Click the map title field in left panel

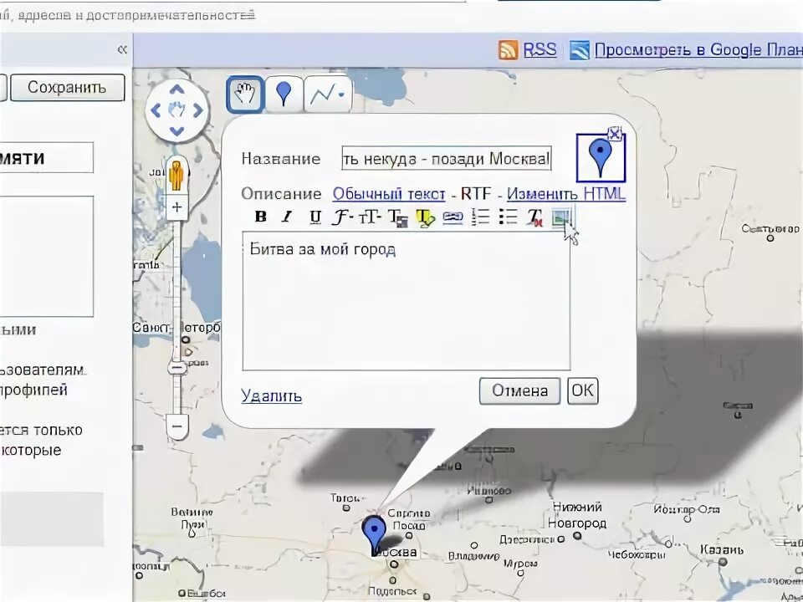47,158
